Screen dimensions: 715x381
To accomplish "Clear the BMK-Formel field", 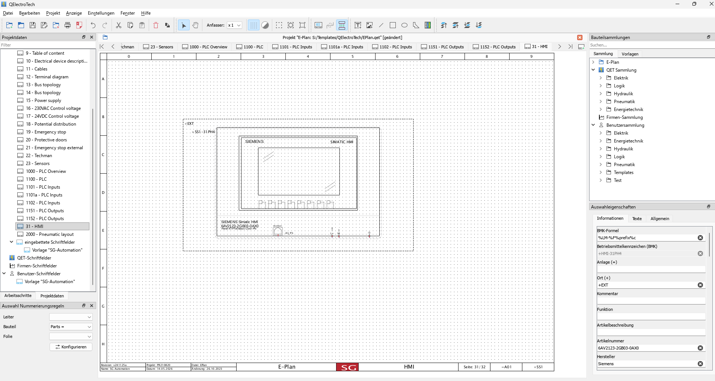I will [x=700, y=238].
